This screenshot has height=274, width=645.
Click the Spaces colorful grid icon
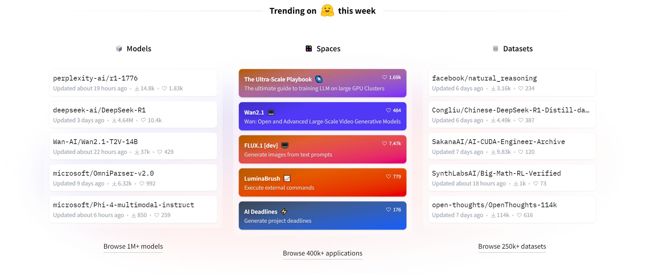click(309, 49)
